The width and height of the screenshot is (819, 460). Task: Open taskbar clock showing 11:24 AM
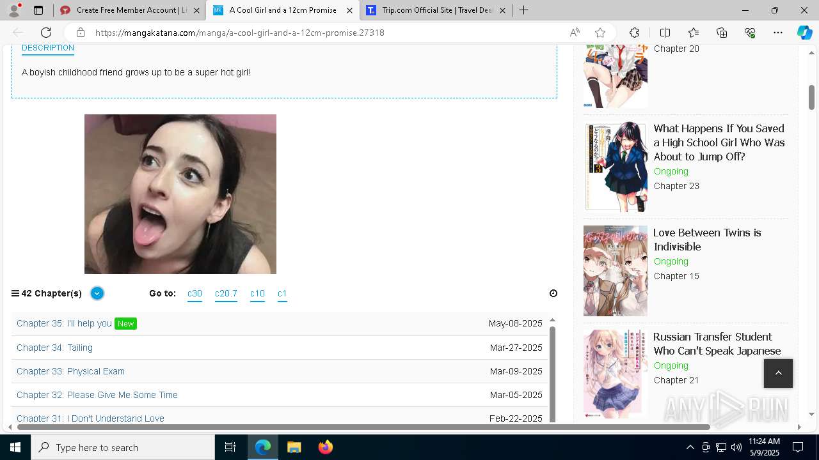764,447
